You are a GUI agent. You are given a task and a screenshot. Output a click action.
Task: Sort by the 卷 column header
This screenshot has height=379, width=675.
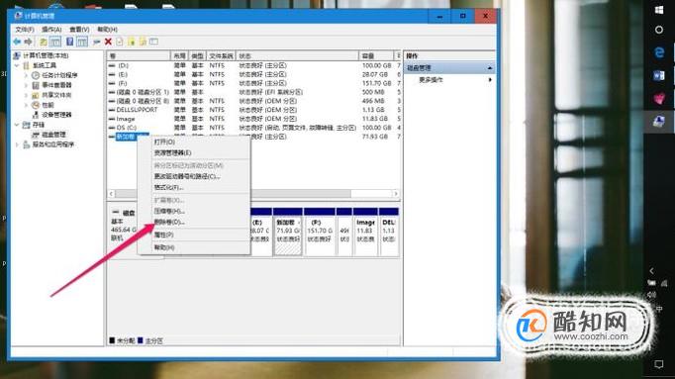coord(139,56)
